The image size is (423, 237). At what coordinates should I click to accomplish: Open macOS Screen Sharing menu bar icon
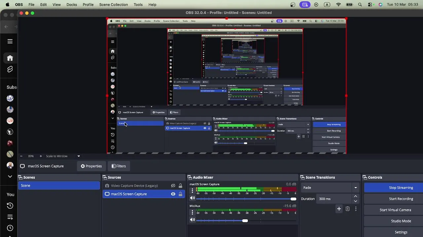(x=305, y=5)
